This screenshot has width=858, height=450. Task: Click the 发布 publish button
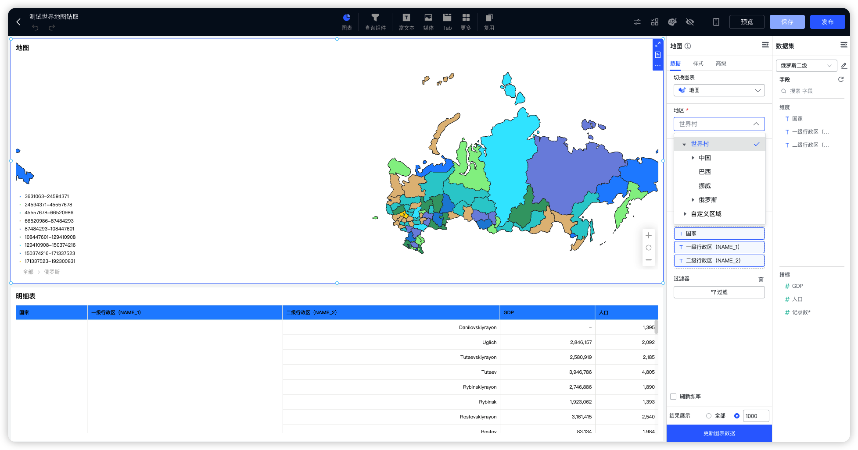[x=827, y=21]
